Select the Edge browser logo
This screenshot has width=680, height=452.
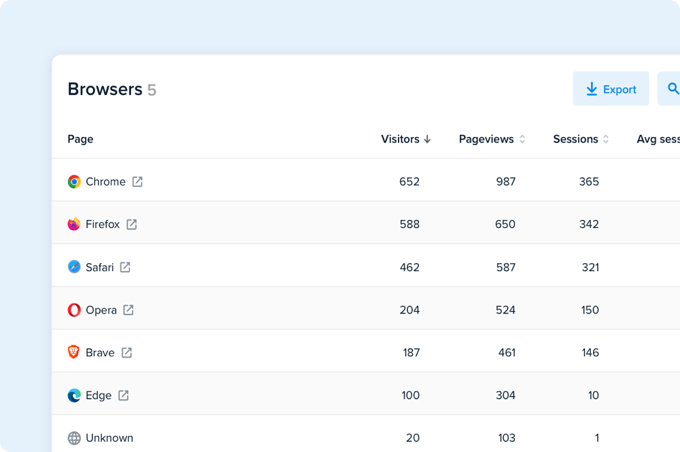pos(74,395)
